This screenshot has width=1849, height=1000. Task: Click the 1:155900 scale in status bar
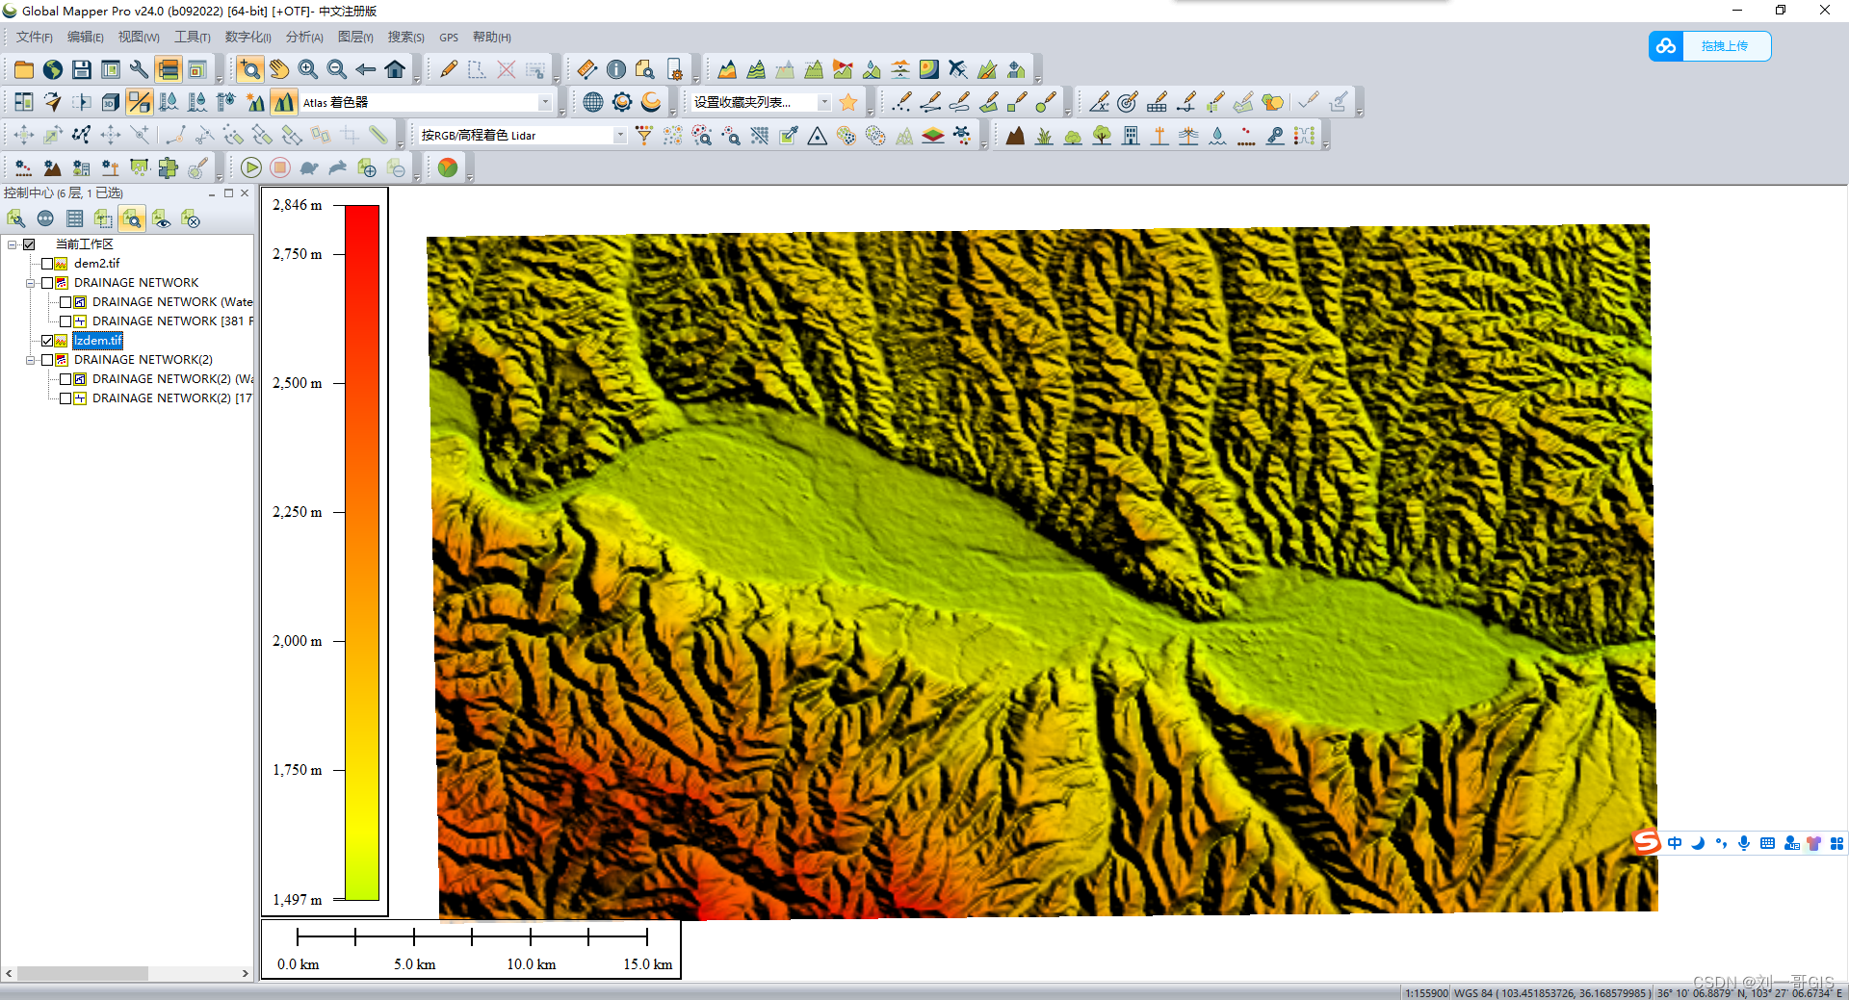pyautogui.click(x=1426, y=992)
